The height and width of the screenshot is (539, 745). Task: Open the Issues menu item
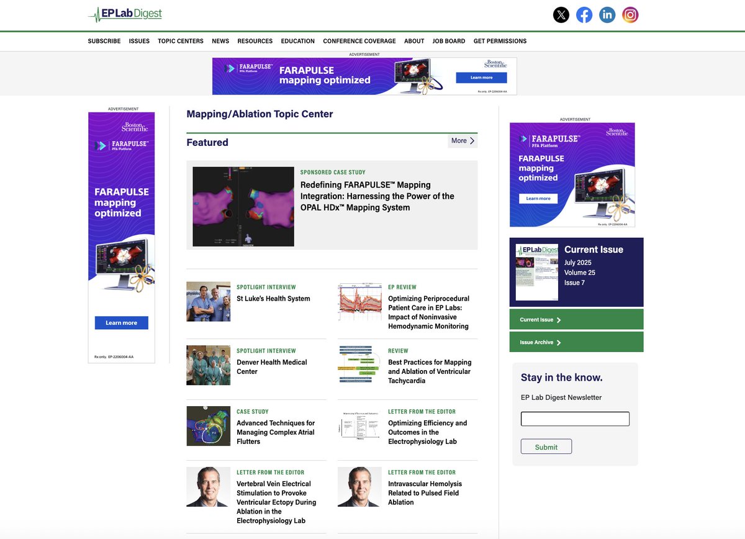(139, 41)
